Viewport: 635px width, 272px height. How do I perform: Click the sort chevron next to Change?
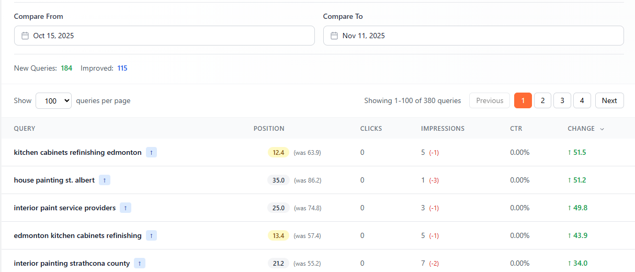pos(602,129)
